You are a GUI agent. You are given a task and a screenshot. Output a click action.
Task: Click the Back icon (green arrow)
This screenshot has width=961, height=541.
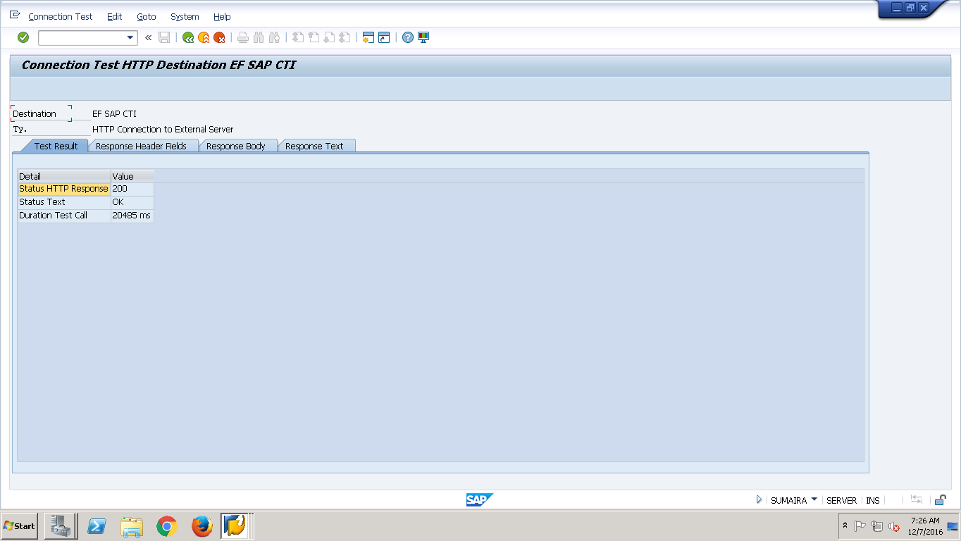(187, 37)
